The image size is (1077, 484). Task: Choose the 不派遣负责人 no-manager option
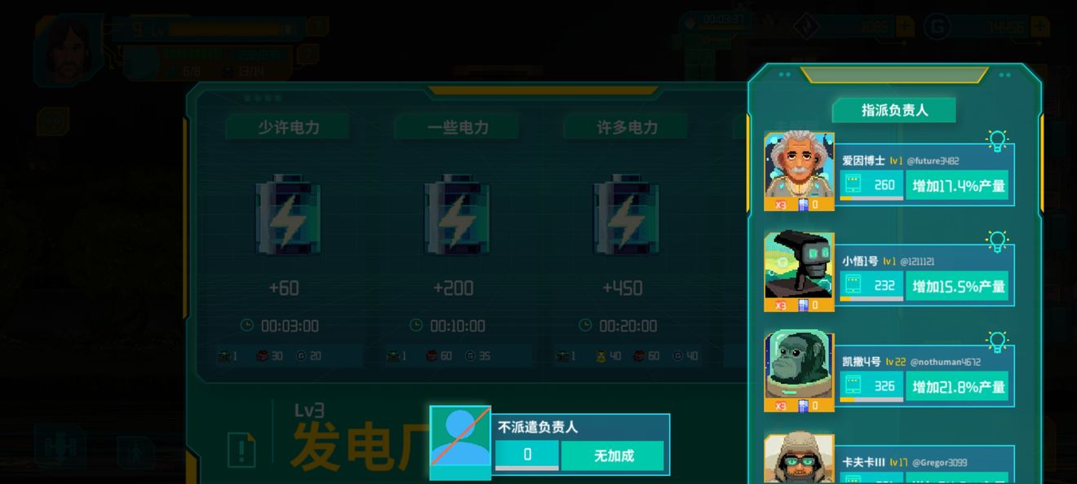(x=550, y=444)
